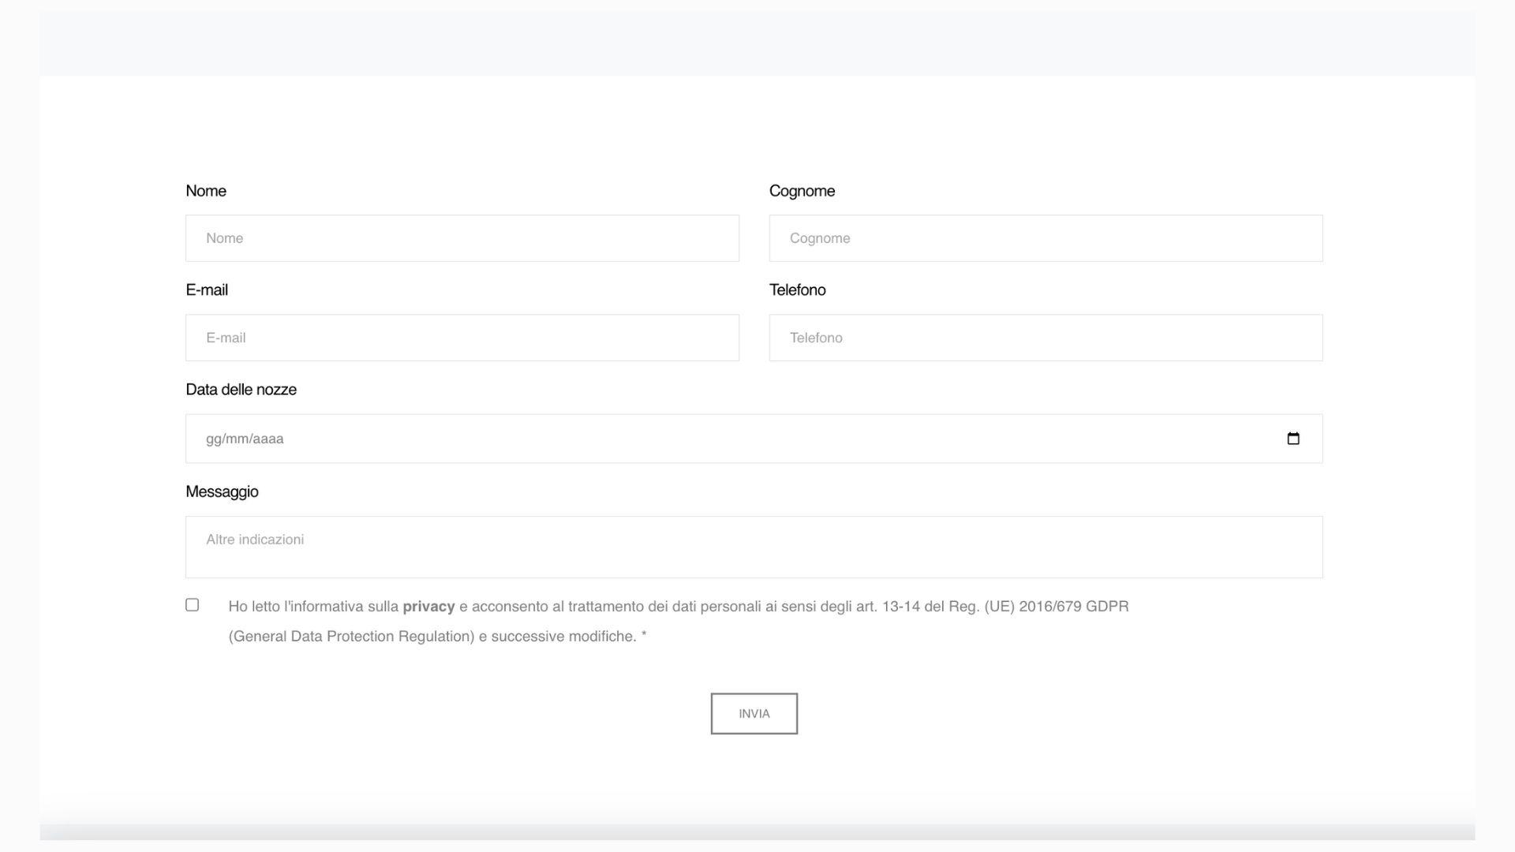Click the INVIA submit button
1515x852 pixels.
(x=754, y=714)
